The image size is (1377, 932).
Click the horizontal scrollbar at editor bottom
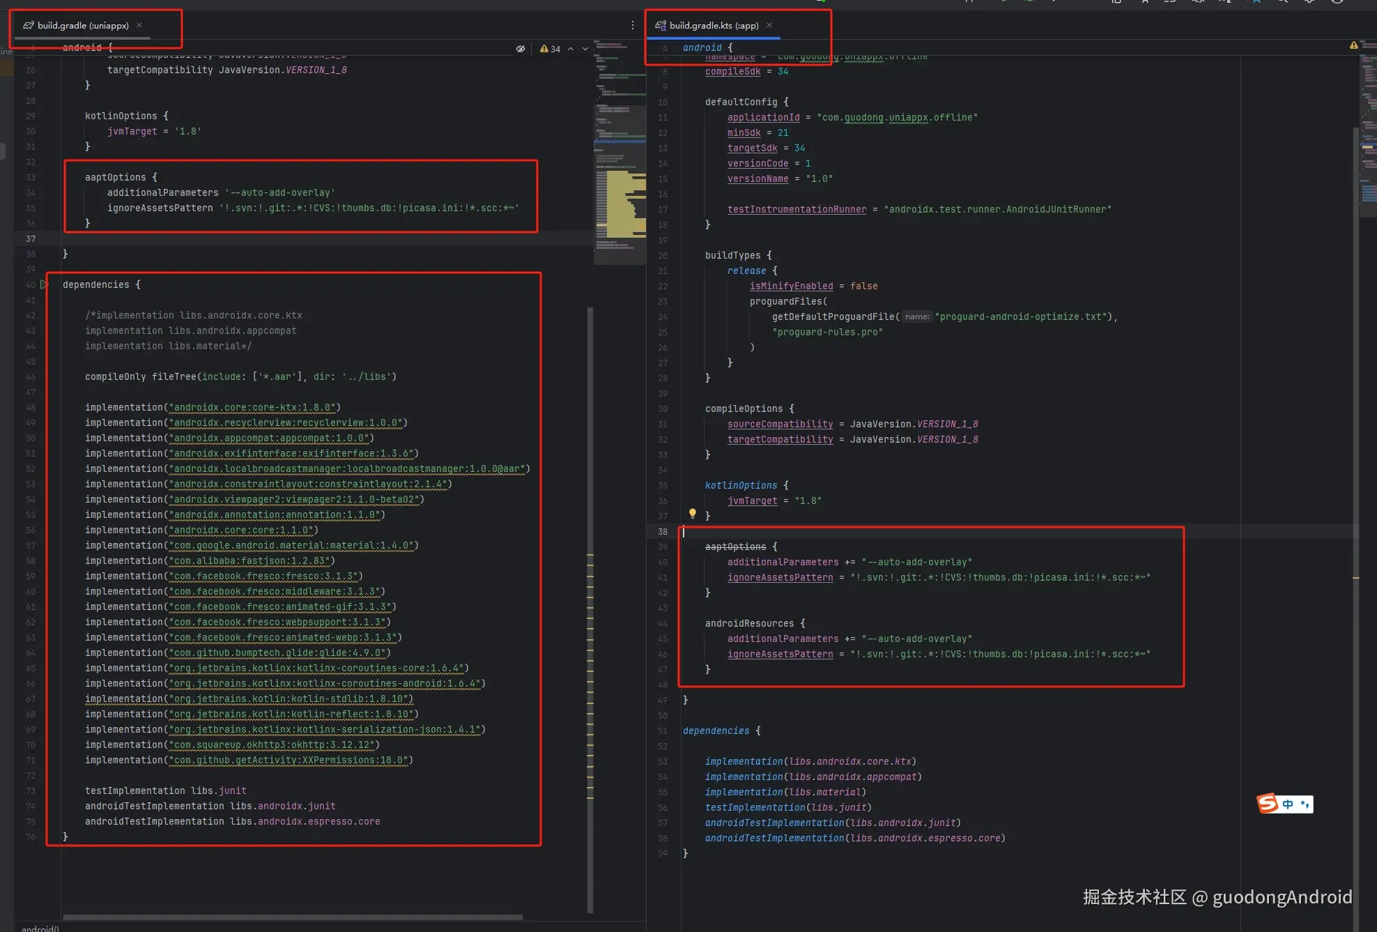[293, 917]
